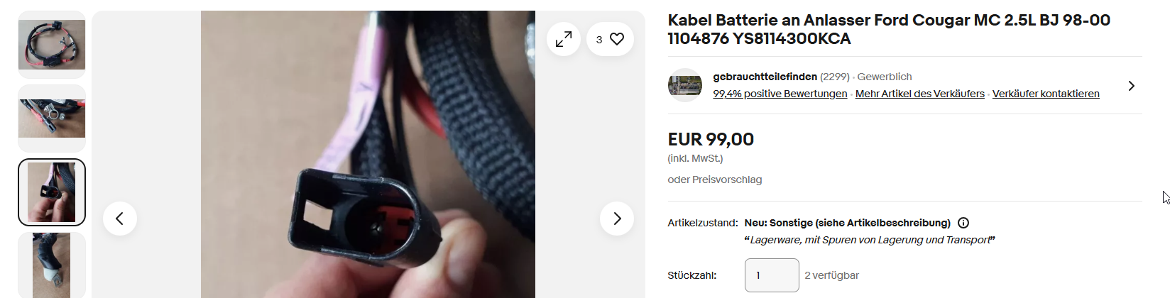Show the next product image
The height and width of the screenshot is (298, 1170).
click(x=617, y=219)
